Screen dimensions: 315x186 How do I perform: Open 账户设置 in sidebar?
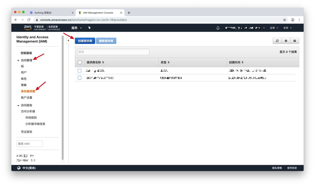(x=27, y=98)
